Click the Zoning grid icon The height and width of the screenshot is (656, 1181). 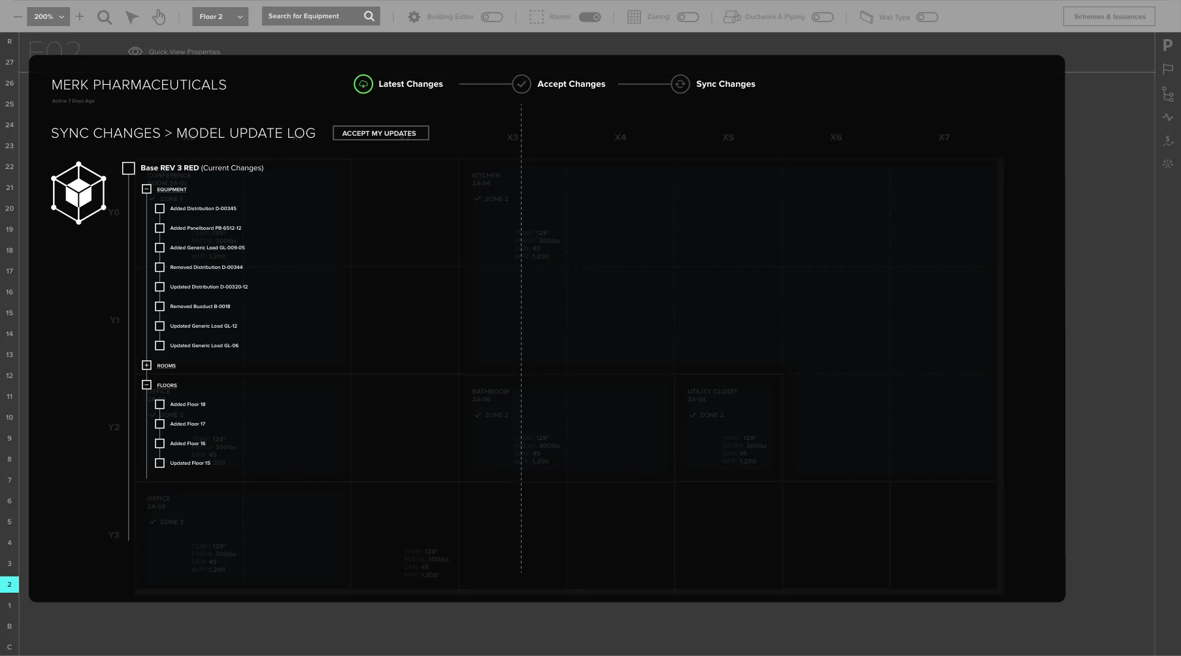click(x=634, y=17)
